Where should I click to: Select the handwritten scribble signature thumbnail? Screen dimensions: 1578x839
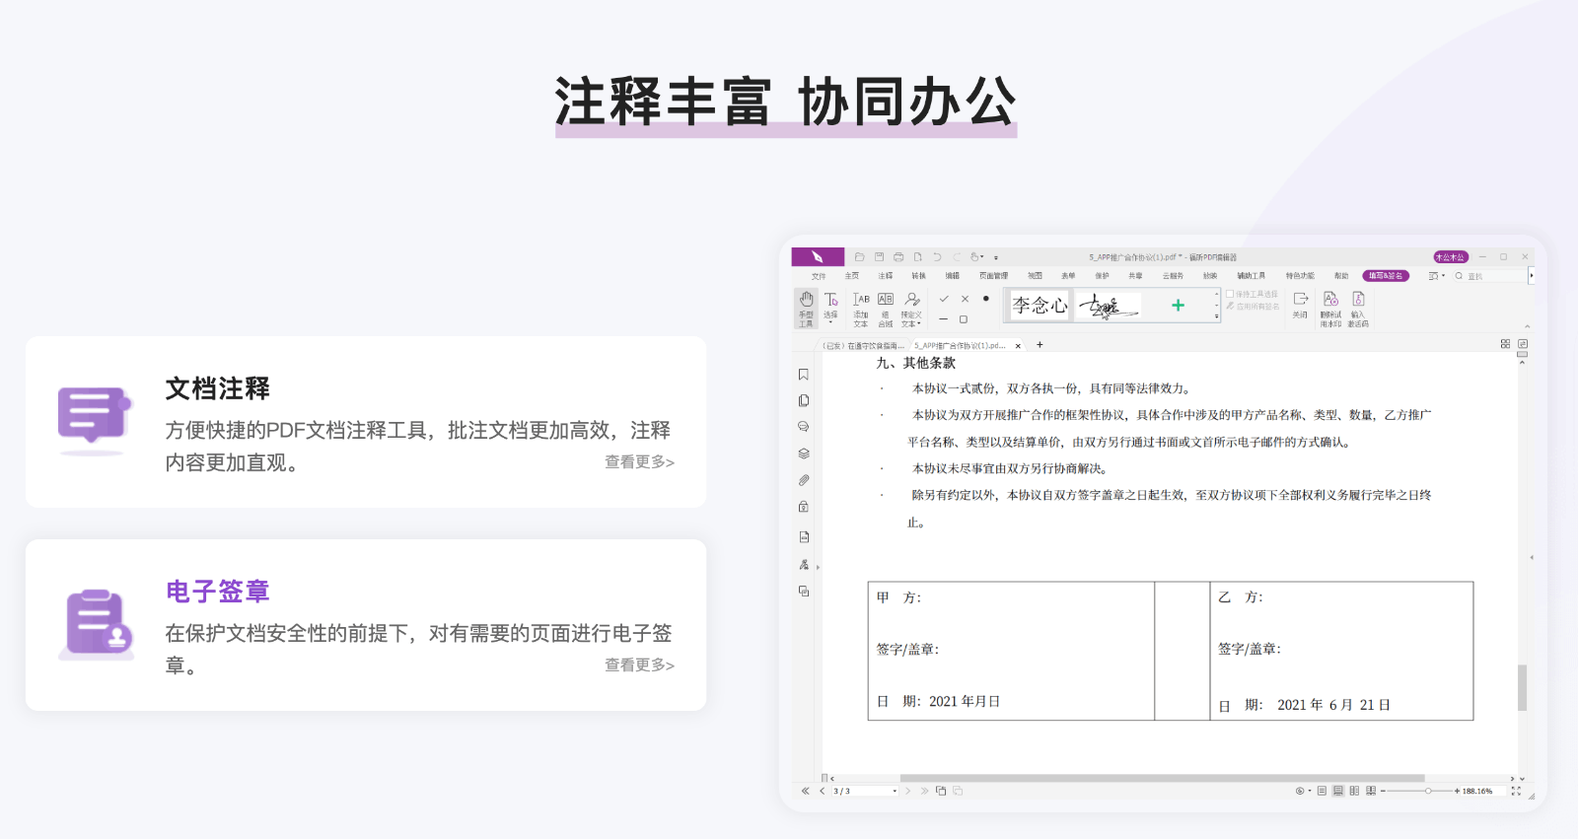(x=1109, y=306)
